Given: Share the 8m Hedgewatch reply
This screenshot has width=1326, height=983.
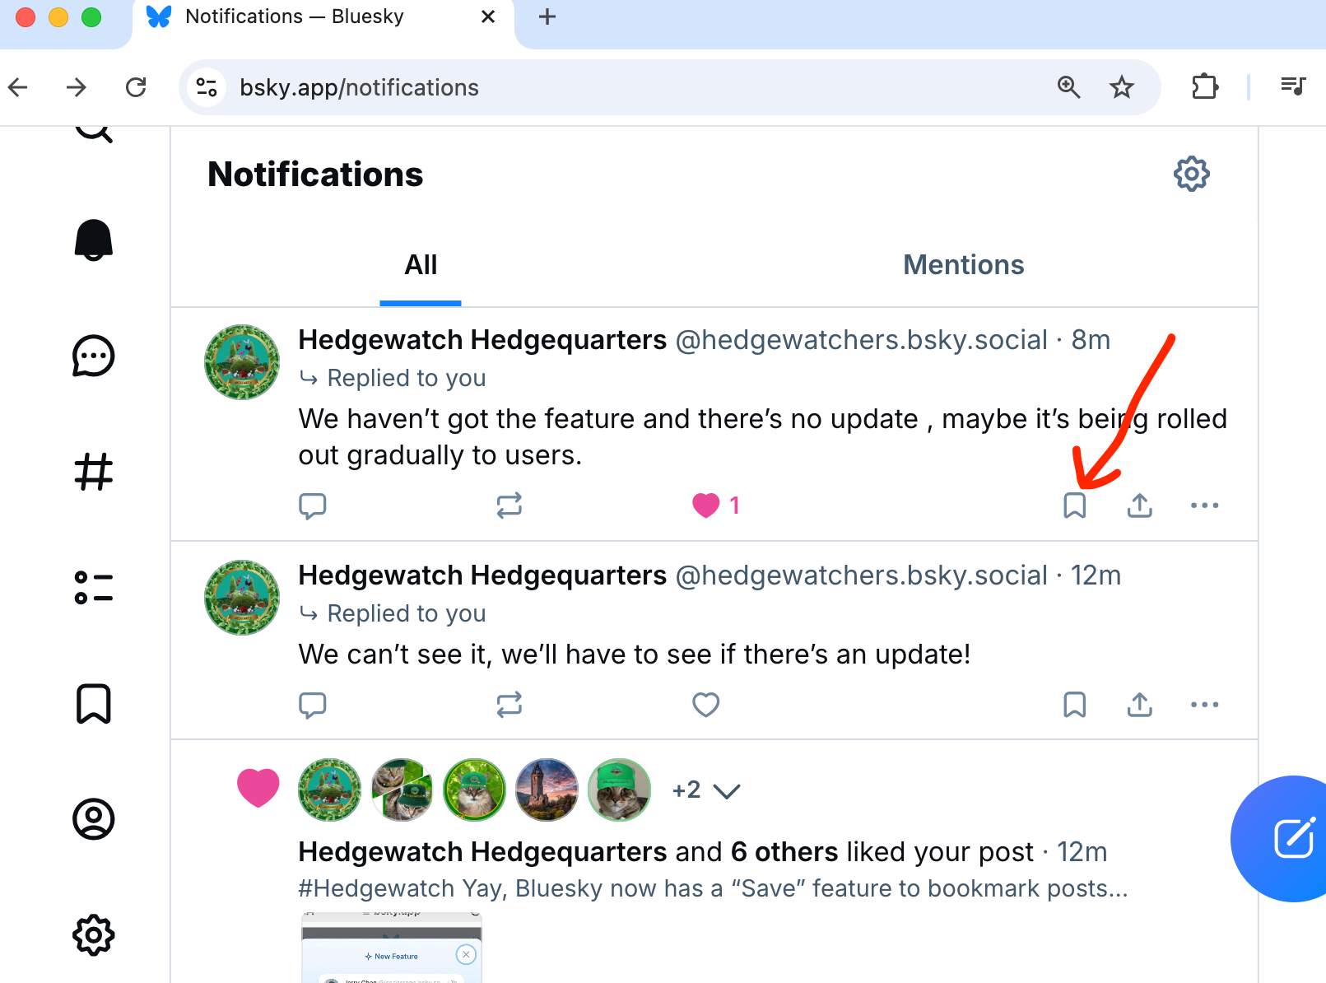Looking at the screenshot, I should click(1139, 505).
